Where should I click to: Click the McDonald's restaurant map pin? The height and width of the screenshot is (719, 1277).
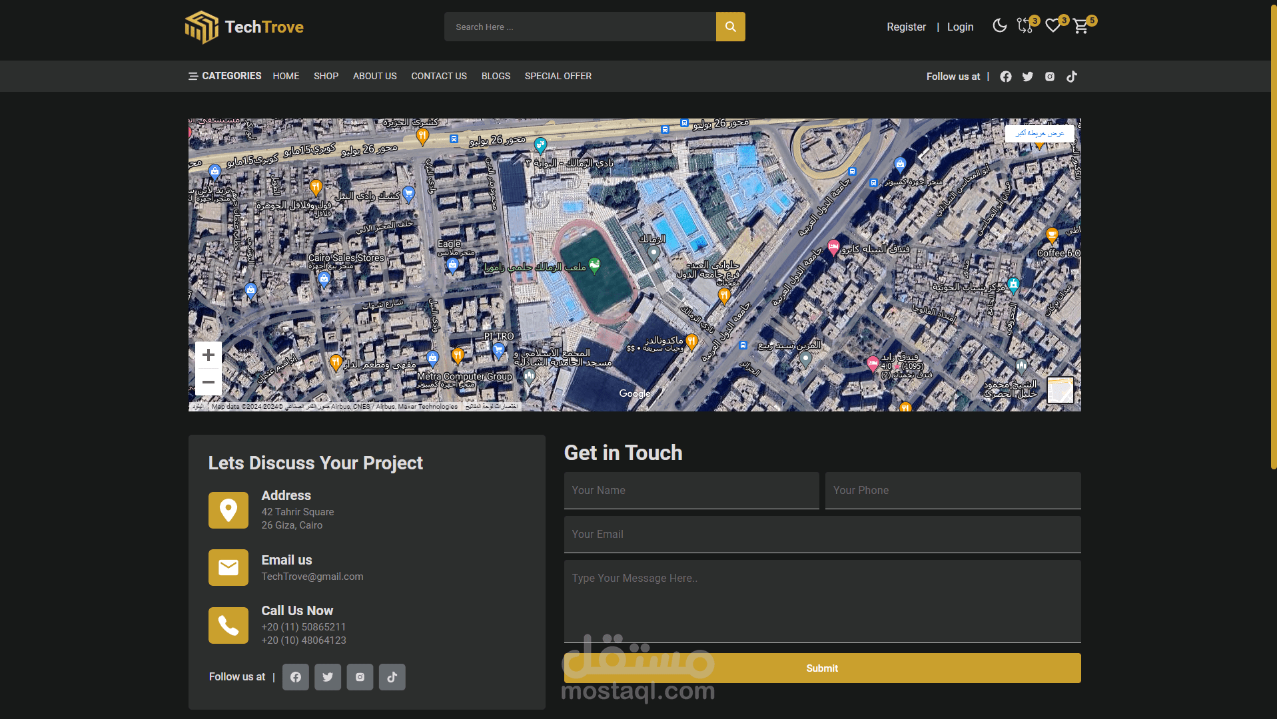pos(691,342)
